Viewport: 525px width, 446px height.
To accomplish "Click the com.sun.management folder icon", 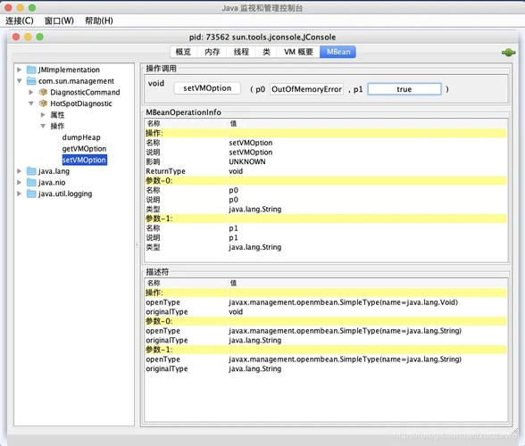I will click(x=31, y=81).
